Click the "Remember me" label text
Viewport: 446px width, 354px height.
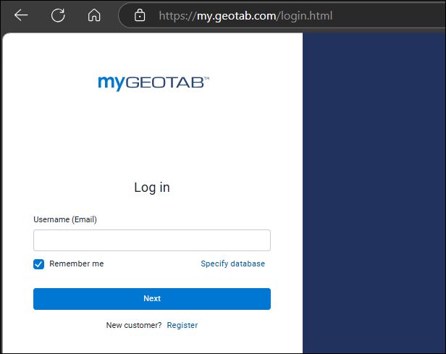click(x=77, y=264)
